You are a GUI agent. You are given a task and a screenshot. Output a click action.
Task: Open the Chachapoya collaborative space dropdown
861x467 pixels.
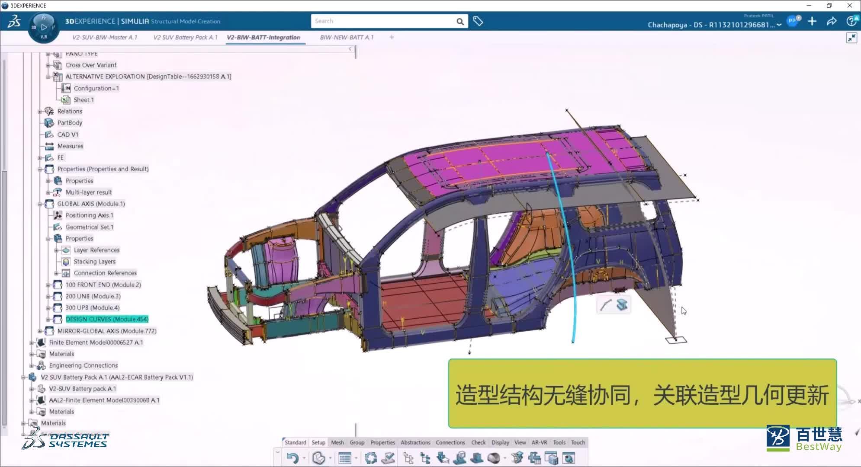coord(779,25)
